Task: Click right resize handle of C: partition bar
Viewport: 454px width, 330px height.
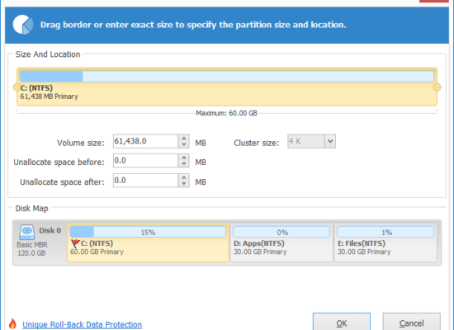Action: point(437,87)
